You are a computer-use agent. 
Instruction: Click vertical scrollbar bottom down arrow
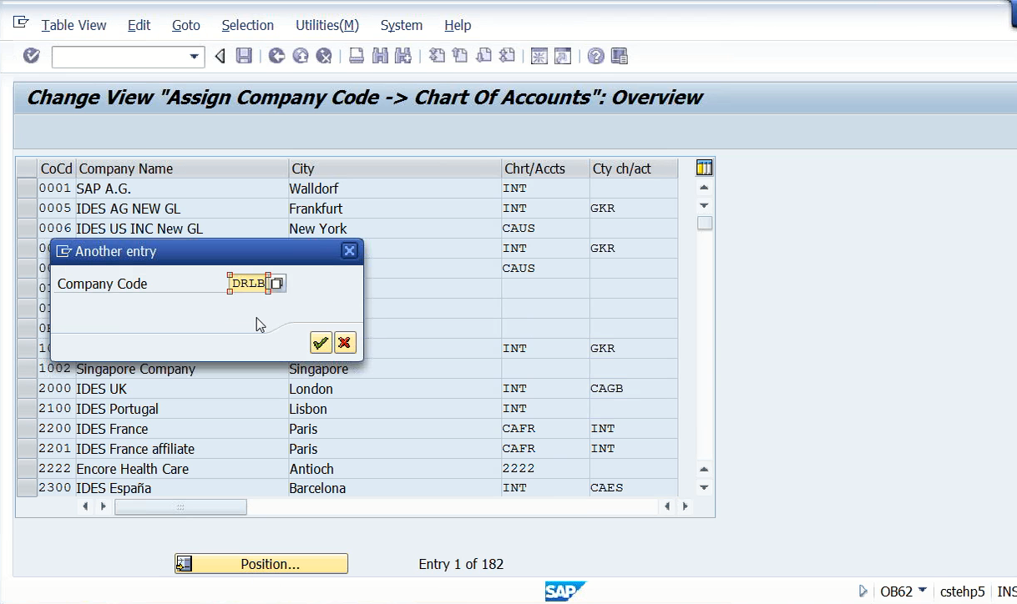[704, 487]
